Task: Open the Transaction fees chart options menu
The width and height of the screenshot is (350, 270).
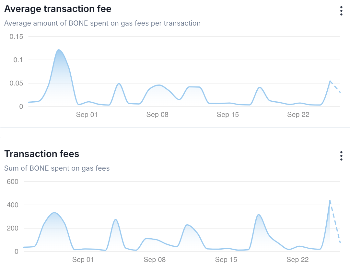Action: [x=341, y=156]
